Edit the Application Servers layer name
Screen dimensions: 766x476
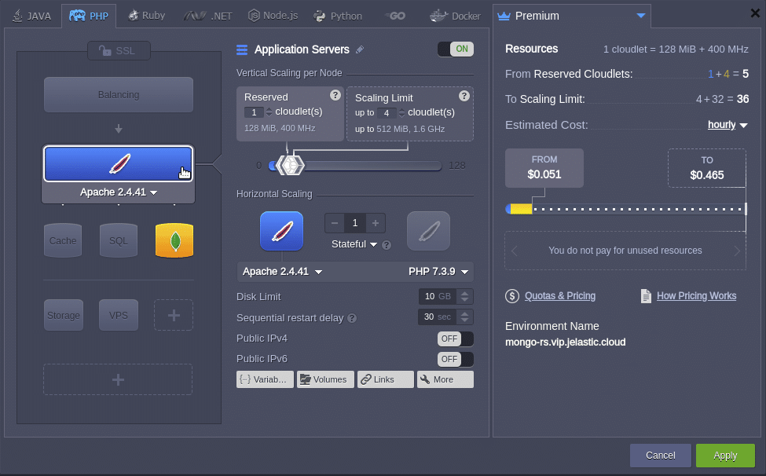360,49
